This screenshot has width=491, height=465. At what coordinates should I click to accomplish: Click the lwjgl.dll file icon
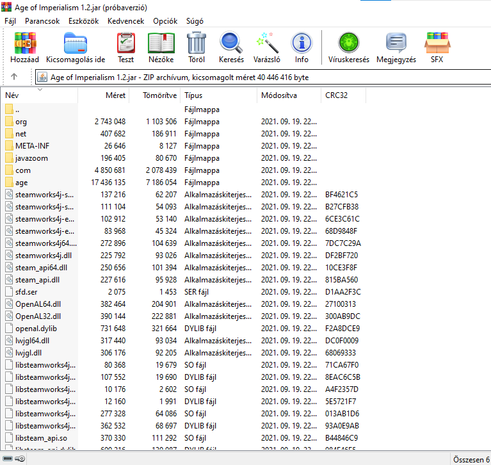9,353
